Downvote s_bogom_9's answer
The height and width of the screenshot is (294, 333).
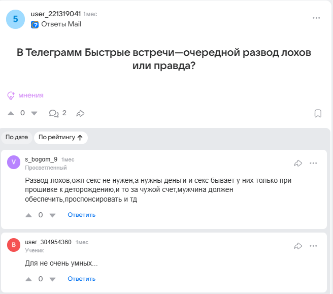click(52, 215)
